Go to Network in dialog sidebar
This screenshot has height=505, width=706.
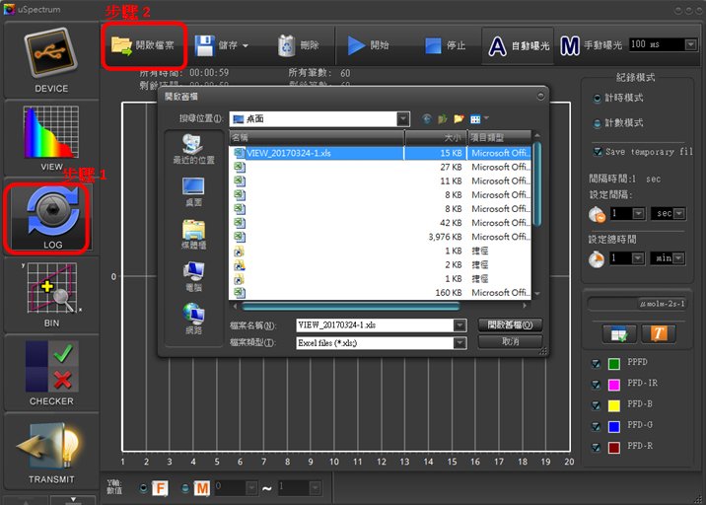click(194, 320)
